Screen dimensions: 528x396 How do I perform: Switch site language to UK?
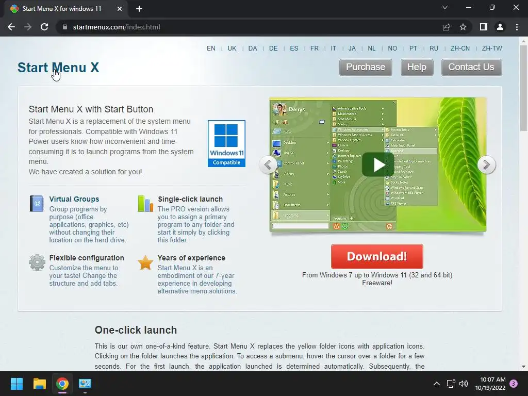pyautogui.click(x=232, y=48)
